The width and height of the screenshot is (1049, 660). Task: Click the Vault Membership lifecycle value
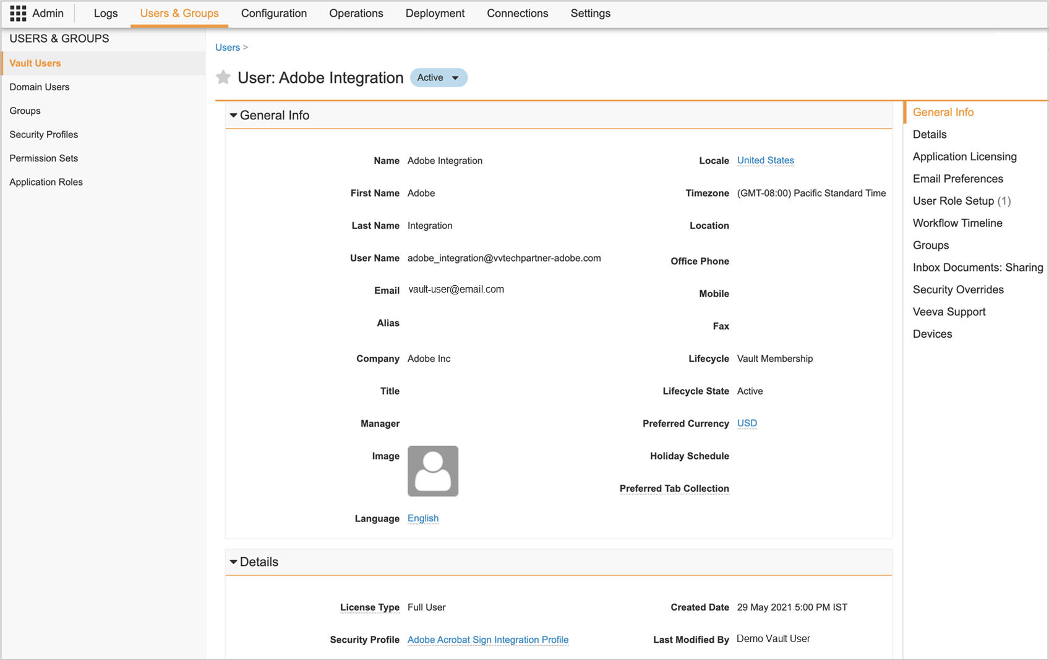pyautogui.click(x=775, y=359)
